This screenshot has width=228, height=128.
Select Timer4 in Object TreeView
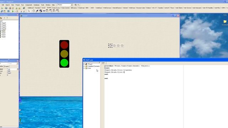pos(3,37)
